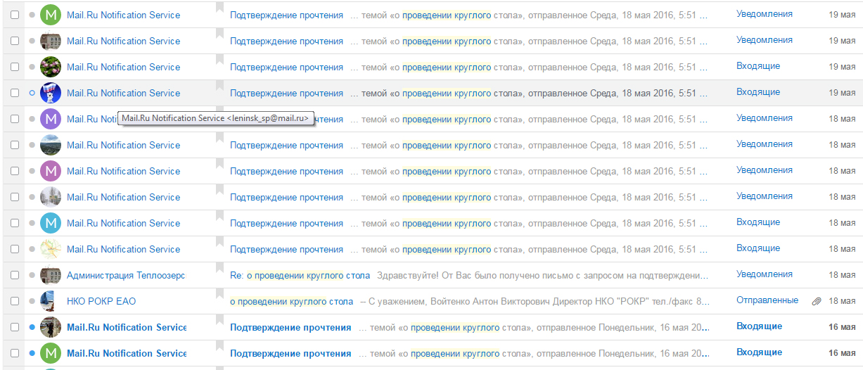The height and width of the screenshot is (370, 863).
Task: Tick the checkbox of the Администрация Теплоозерс message
Action: click(15, 275)
